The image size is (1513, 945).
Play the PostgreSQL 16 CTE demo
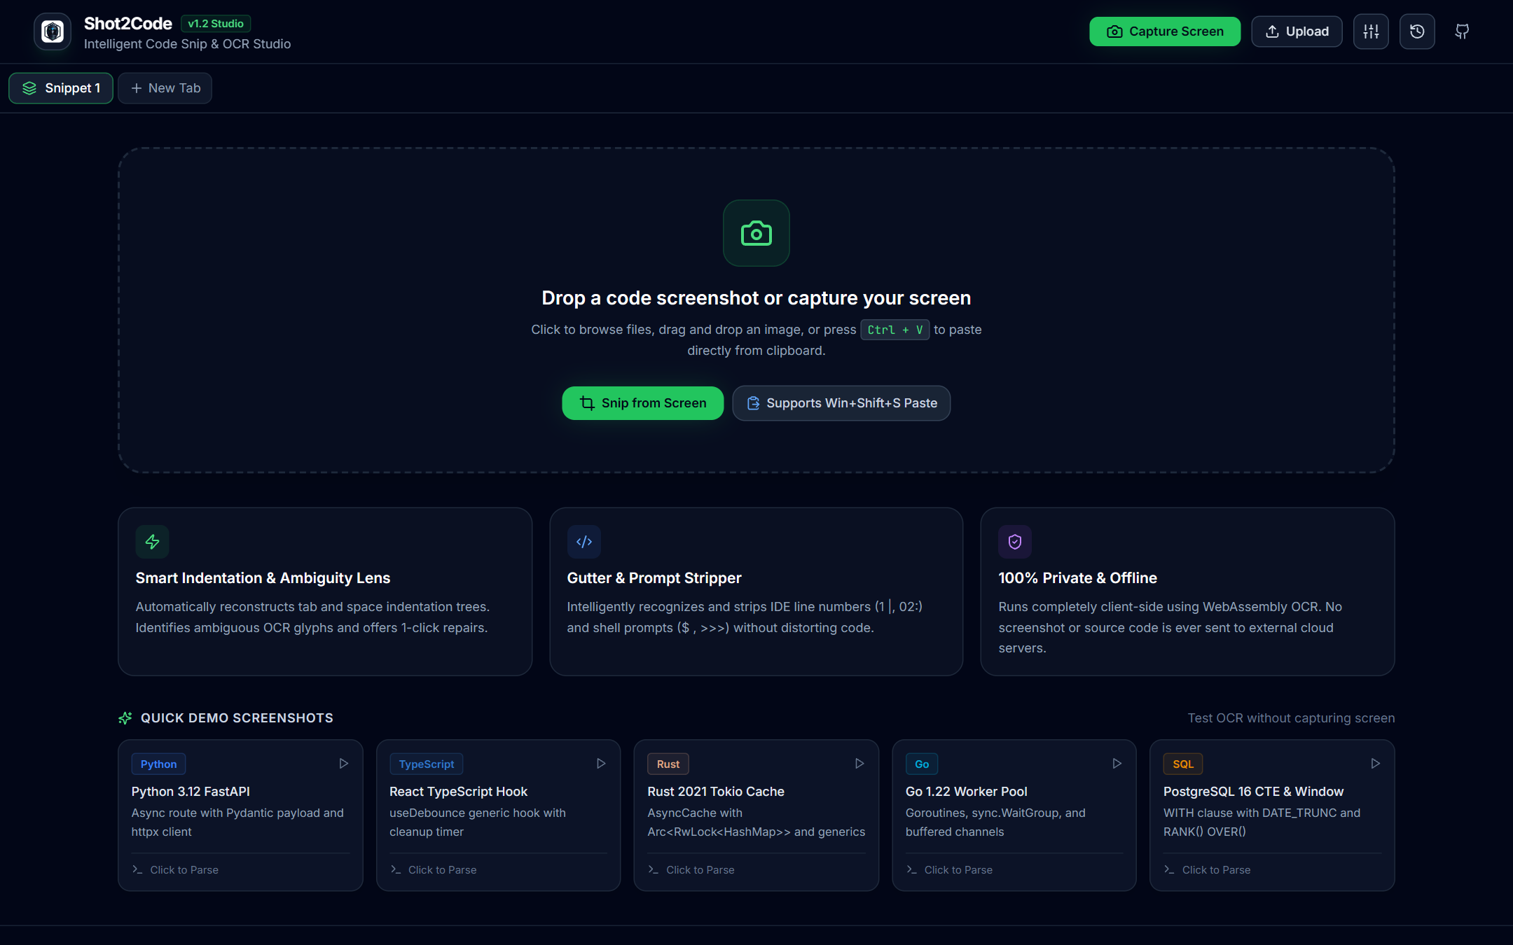[1376, 764]
